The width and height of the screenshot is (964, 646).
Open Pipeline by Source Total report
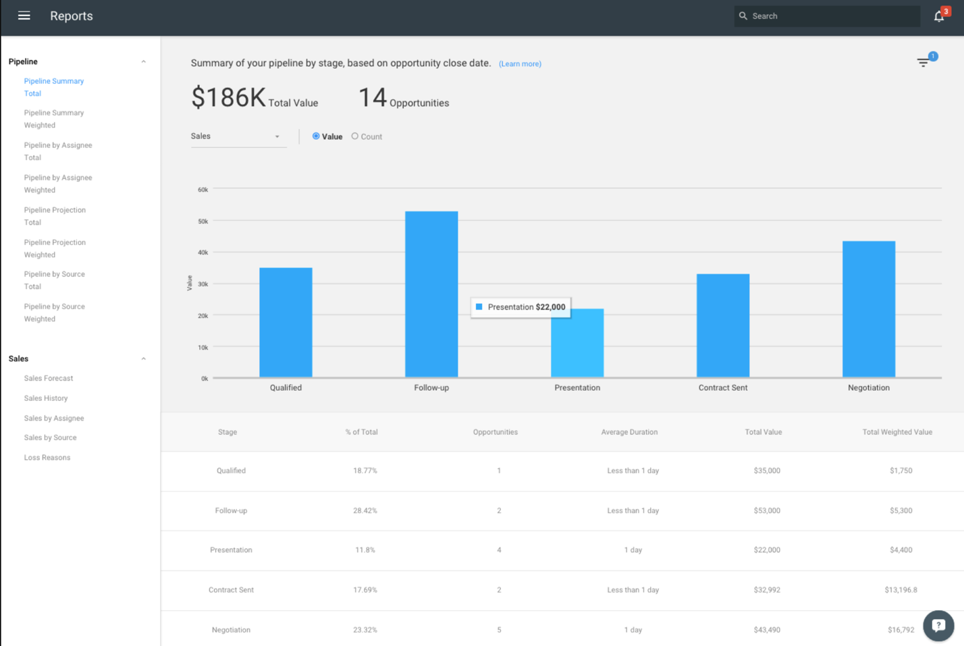coord(54,280)
